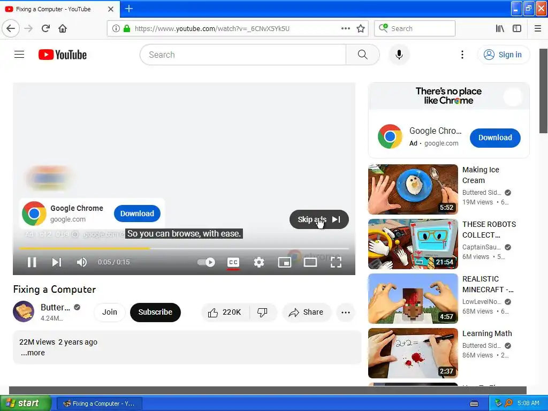Skip to next video

pos(57,262)
